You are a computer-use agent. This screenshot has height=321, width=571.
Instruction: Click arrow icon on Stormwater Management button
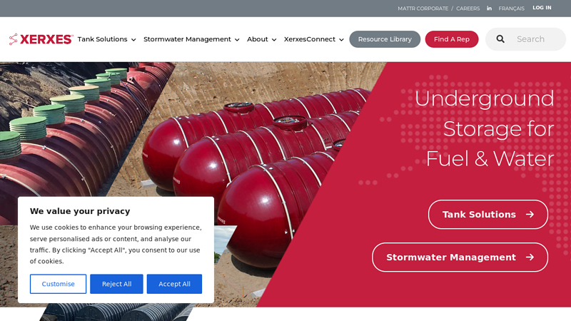point(530,258)
